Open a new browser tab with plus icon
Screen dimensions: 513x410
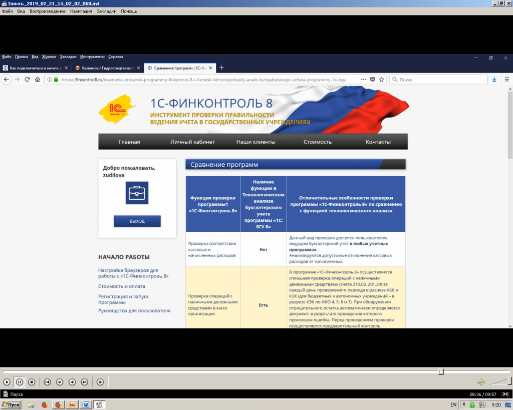(x=221, y=68)
